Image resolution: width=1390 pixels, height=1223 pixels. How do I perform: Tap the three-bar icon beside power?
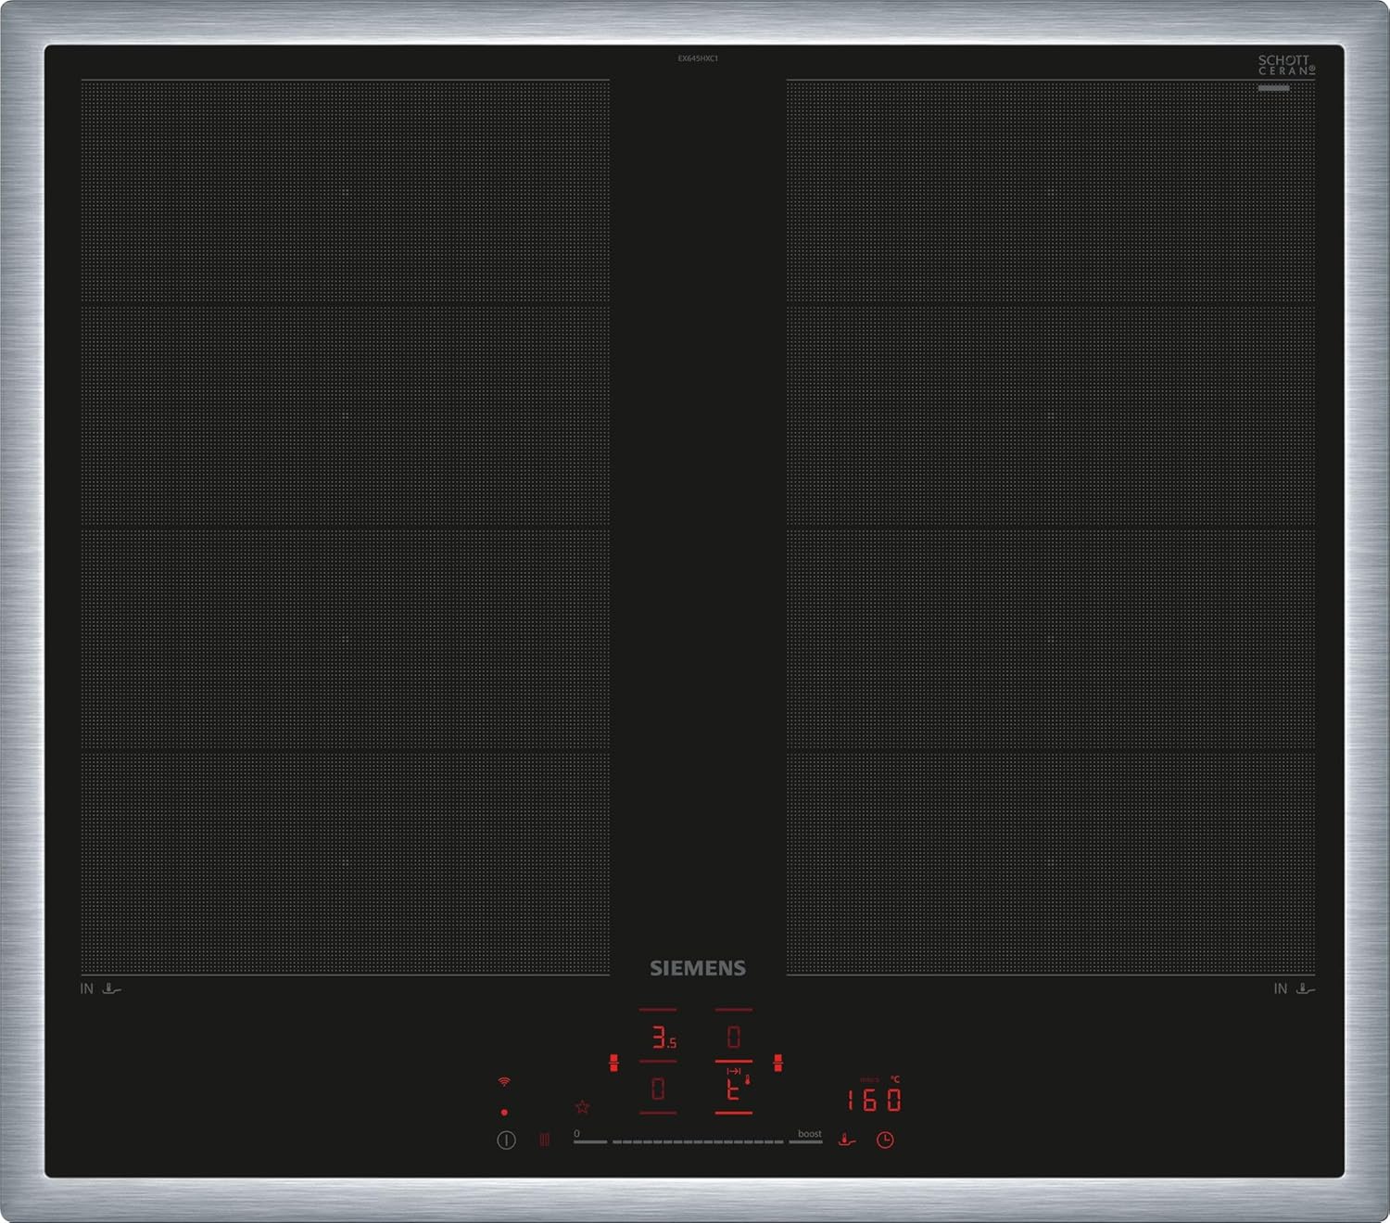(x=544, y=1140)
